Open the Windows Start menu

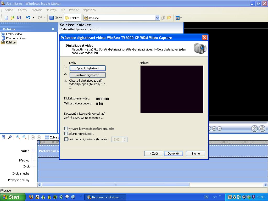pyautogui.click(x=13, y=197)
